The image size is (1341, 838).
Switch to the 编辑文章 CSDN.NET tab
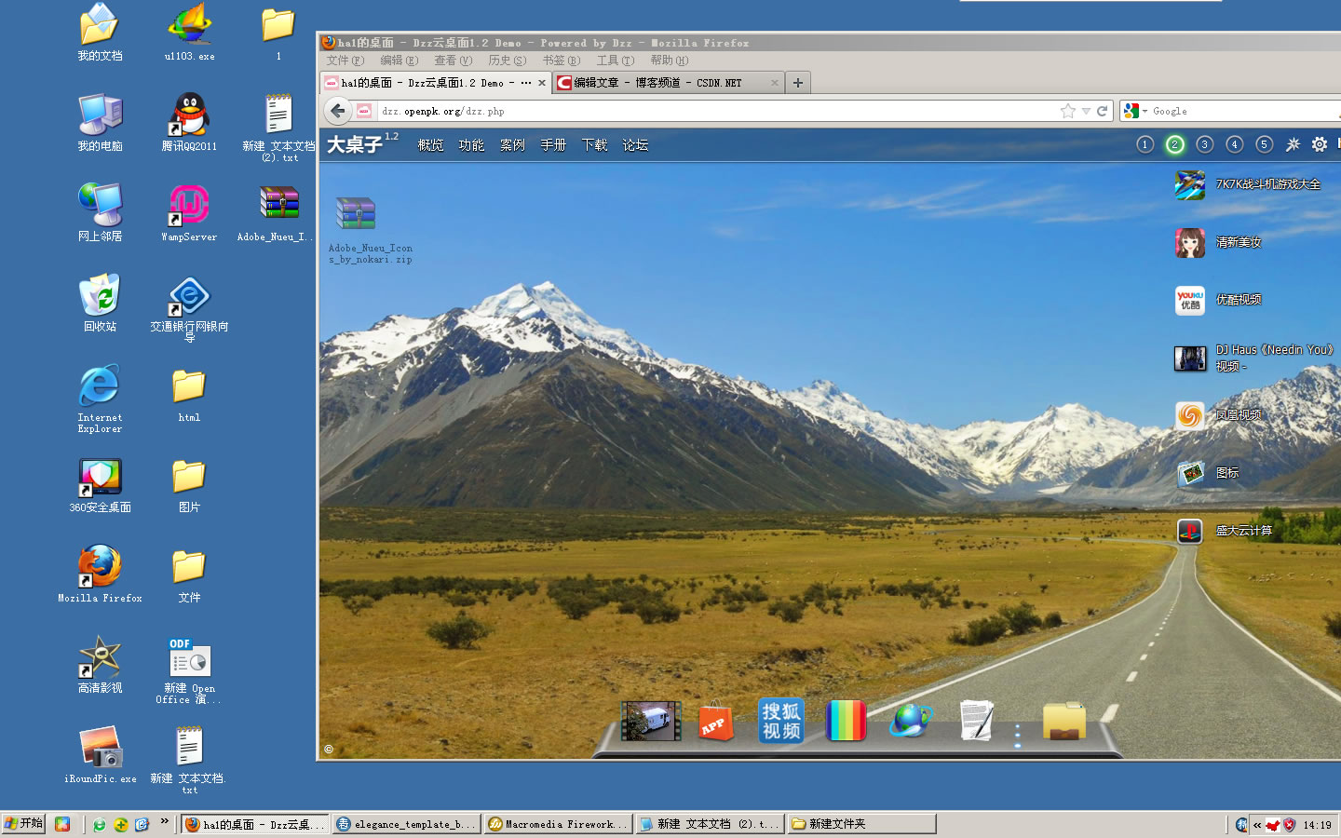669,83
